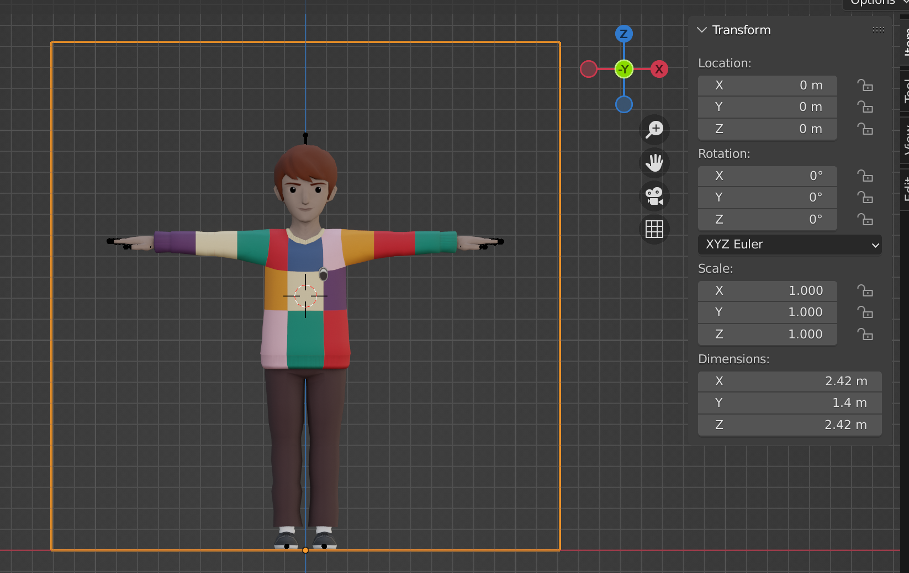909x573 pixels.
Task: Toggle the lock for Location X
Action: (x=865, y=86)
